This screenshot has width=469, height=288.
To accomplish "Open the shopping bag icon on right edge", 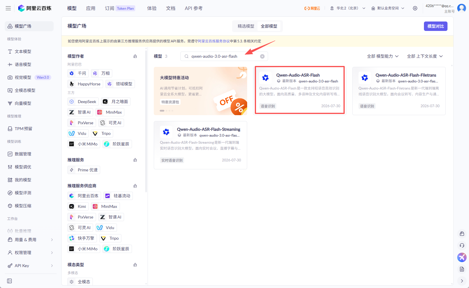I will click(x=462, y=234).
